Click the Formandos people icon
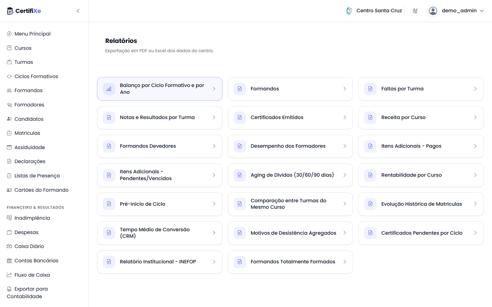492x307 pixels. (9, 90)
